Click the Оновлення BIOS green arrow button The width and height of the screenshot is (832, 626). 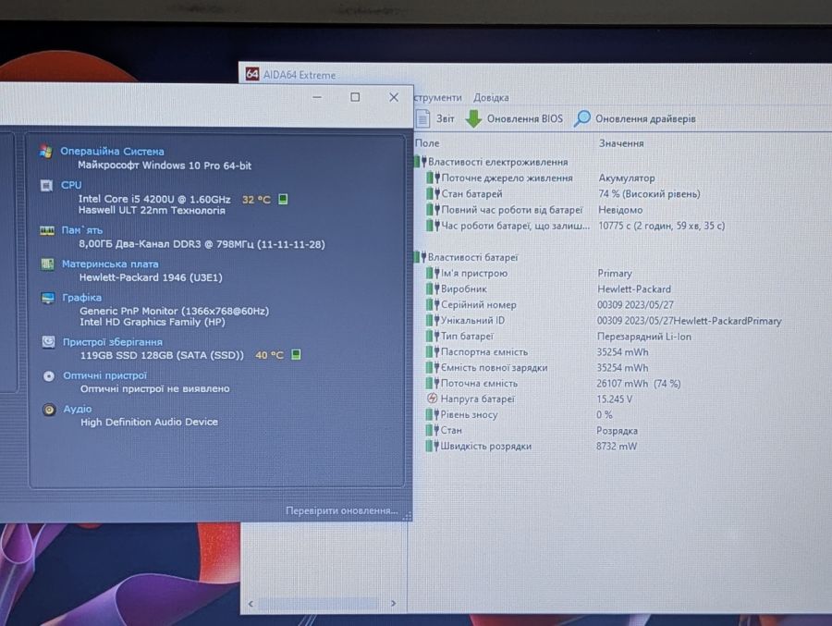(x=514, y=118)
